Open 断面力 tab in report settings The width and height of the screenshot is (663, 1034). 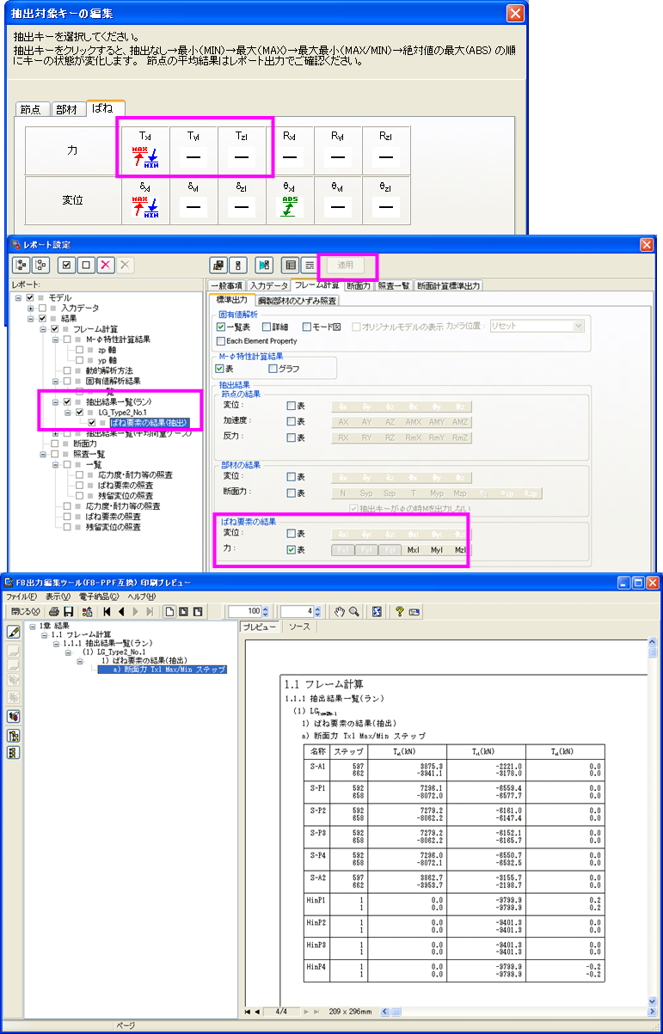pos(359,285)
